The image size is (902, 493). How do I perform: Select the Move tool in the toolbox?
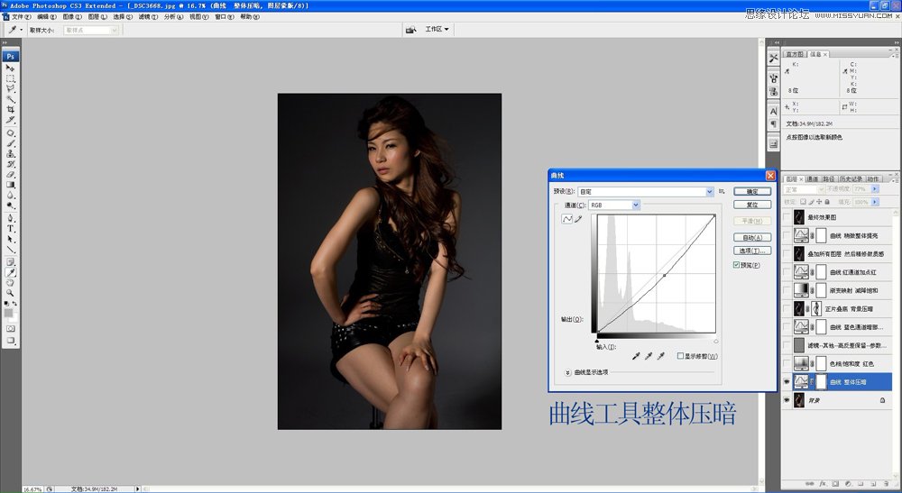[x=11, y=68]
